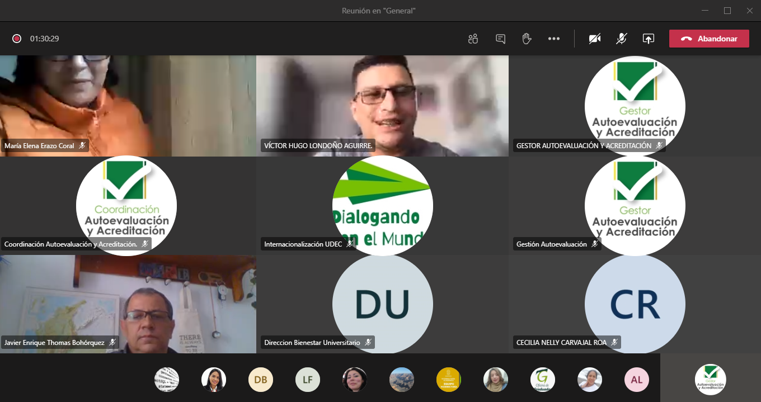The width and height of the screenshot is (761, 402).
Task: Show the participants panel
Action: tap(473, 39)
